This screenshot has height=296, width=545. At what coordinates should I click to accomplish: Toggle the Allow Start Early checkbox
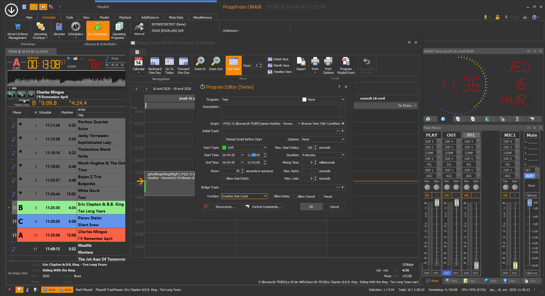point(223,178)
